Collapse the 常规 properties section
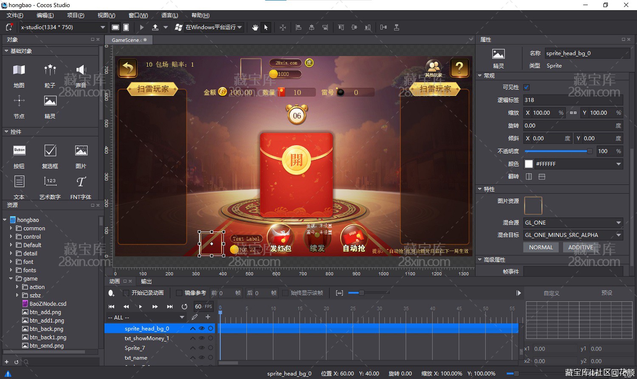 (480, 75)
